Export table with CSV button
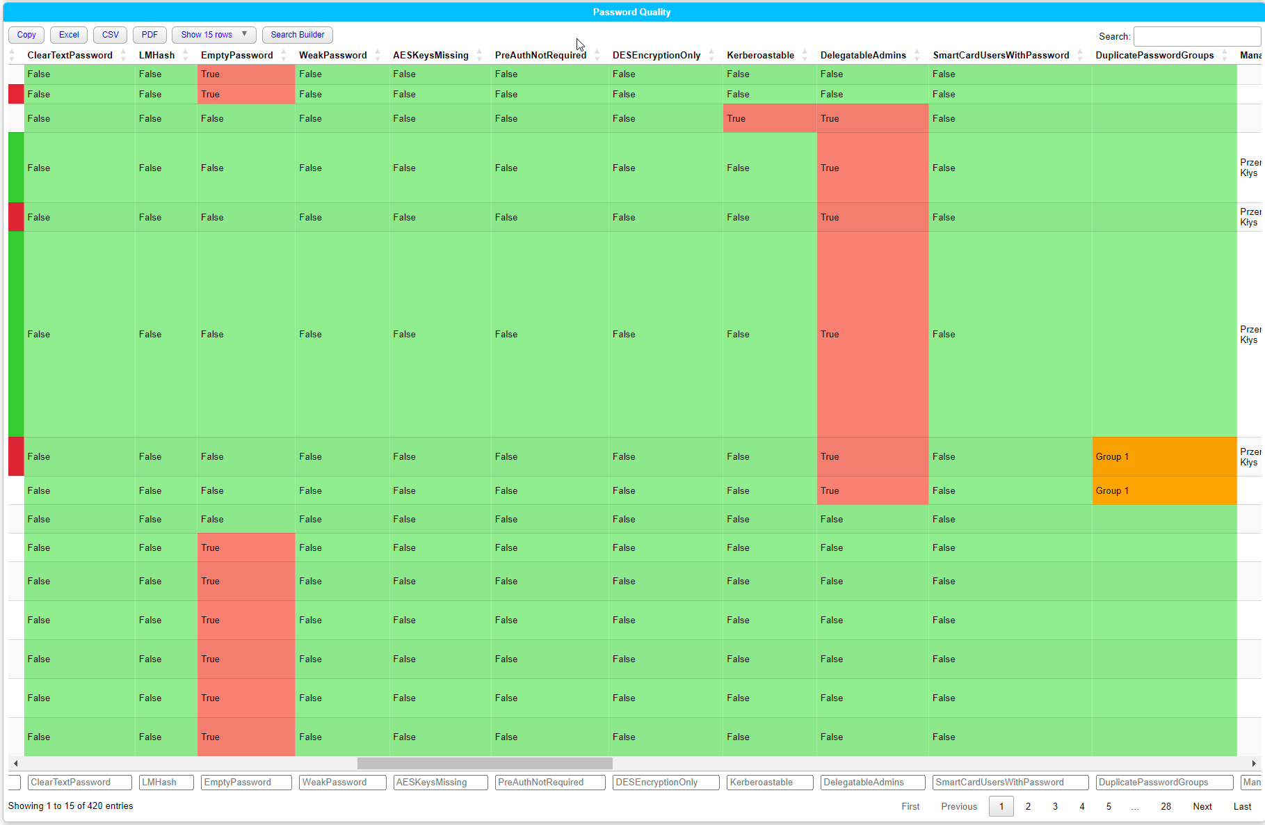The height and width of the screenshot is (825, 1265). click(111, 35)
